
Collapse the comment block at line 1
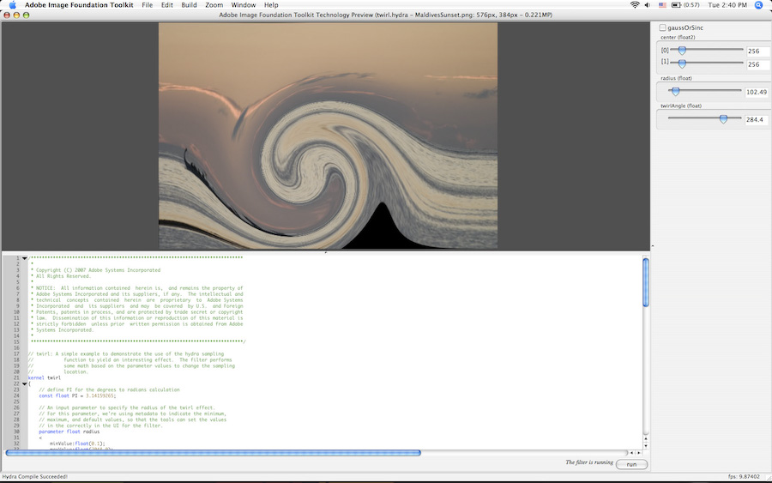tap(24, 258)
